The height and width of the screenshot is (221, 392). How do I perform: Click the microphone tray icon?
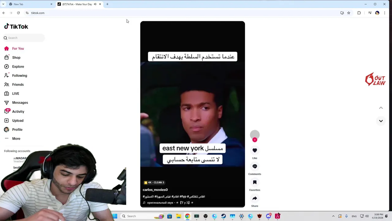[x=346, y=216]
